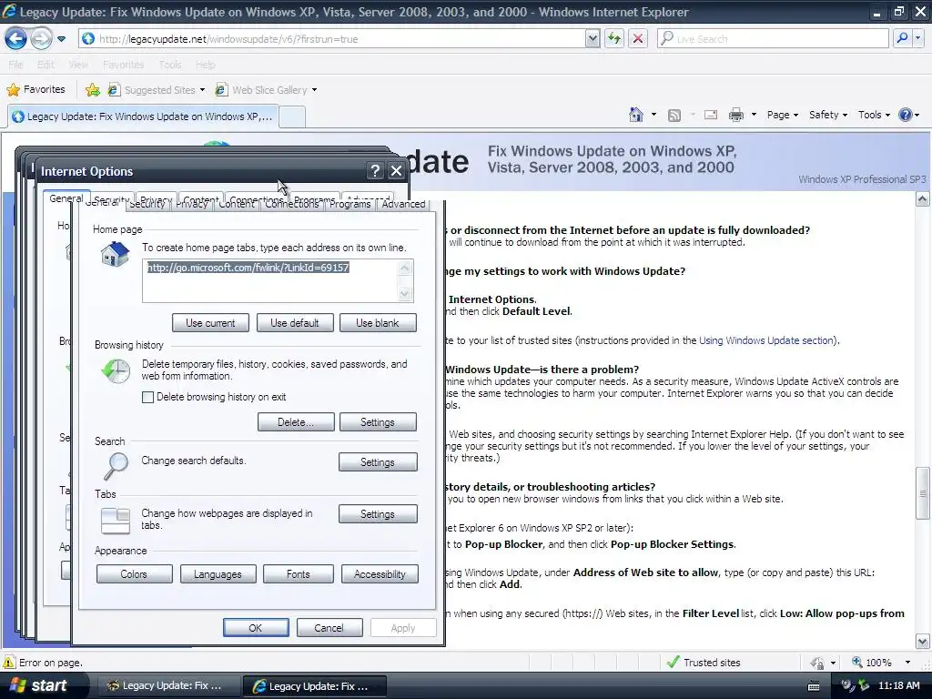Viewport: 932px width, 699px height.
Task: Switch to the Privacy tab
Action: pyautogui.click(x=191, y=204)
